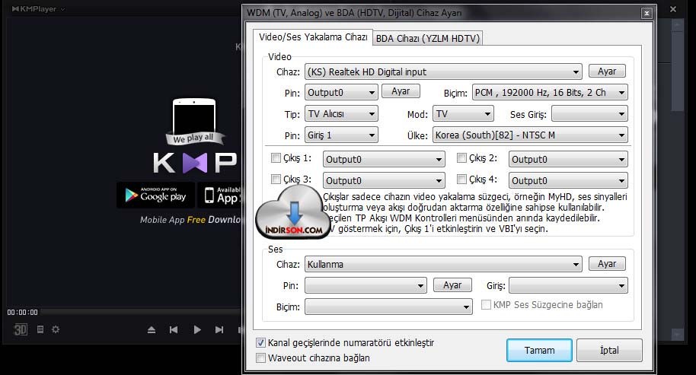Click Ayar button beside Ses Cihaz

[x=607, y=264]
